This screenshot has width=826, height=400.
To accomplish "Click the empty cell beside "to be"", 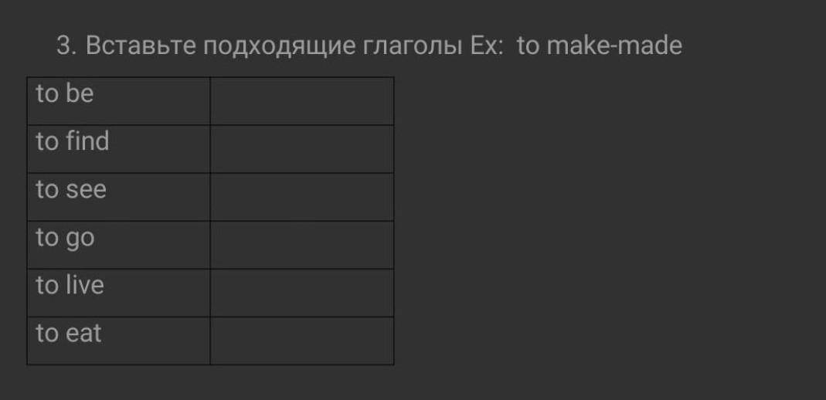I will [301, 101].
